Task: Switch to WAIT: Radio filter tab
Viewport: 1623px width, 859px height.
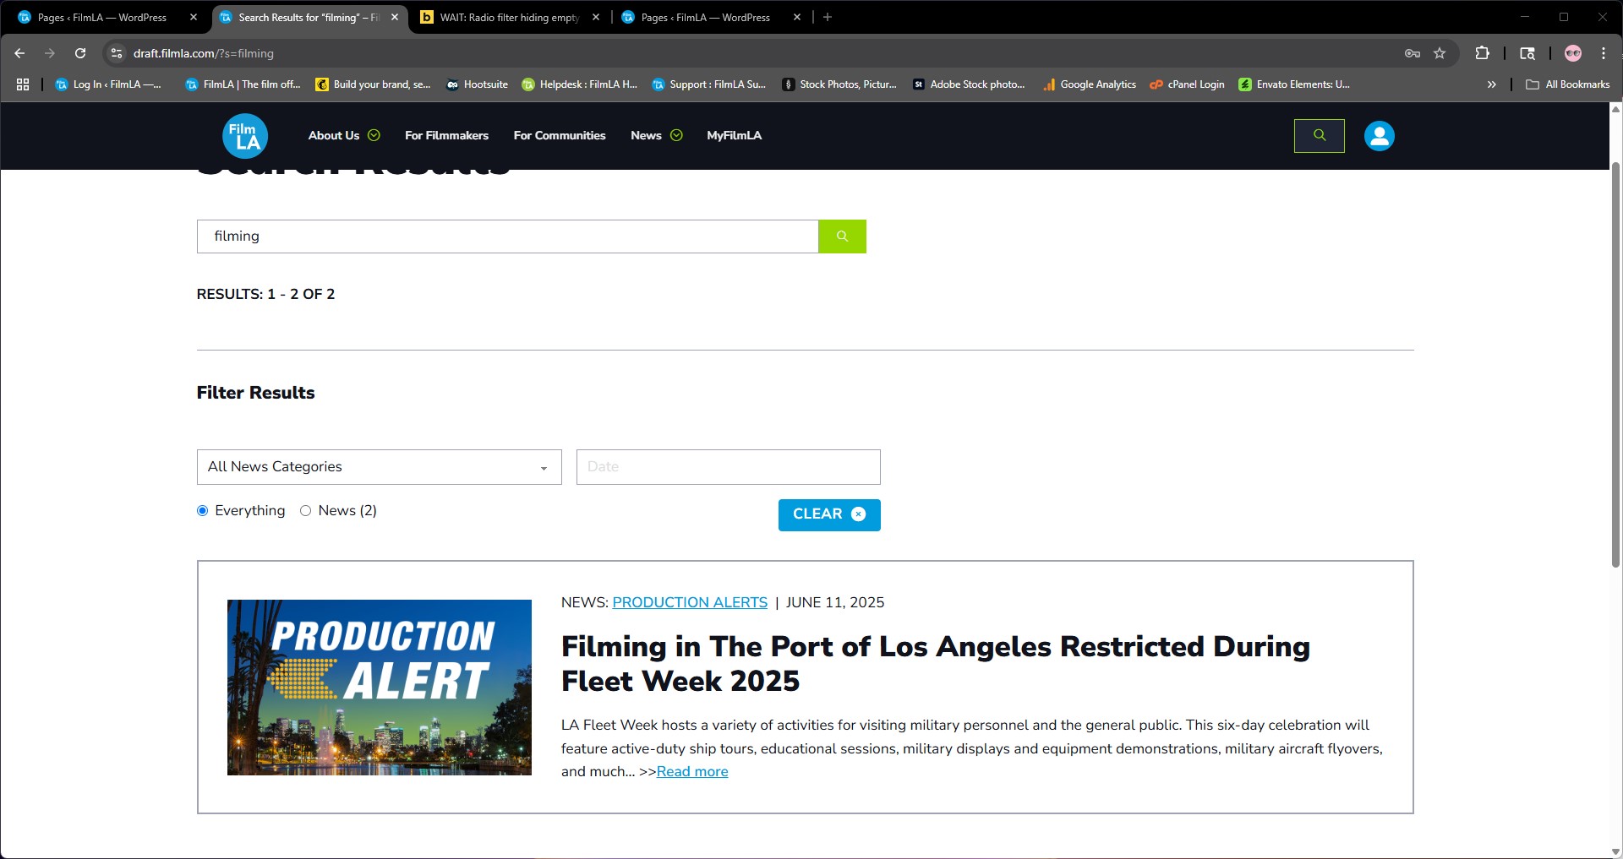Action: 508,18
